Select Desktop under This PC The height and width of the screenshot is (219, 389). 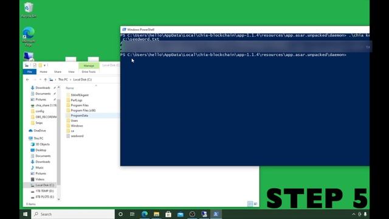pos(41,150)
